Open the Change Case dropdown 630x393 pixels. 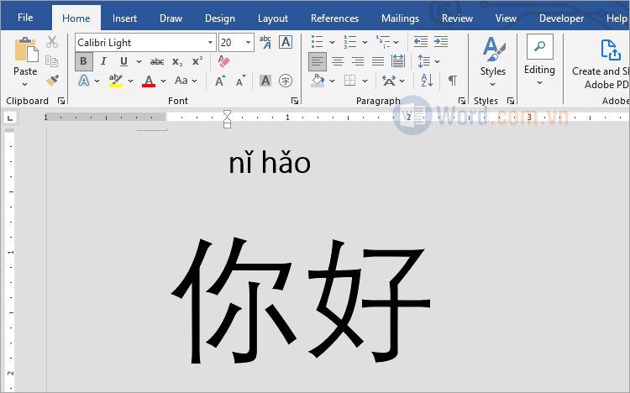186,81
